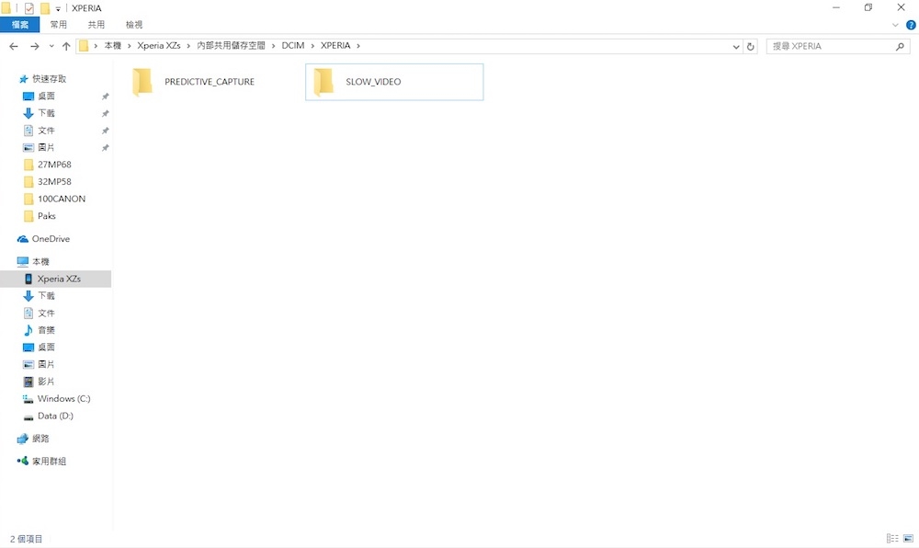Image resolution: width=919 pixels, height=548 pixels.
Task: Switch to the 檢視 ribbon tab
Action: 134,25
